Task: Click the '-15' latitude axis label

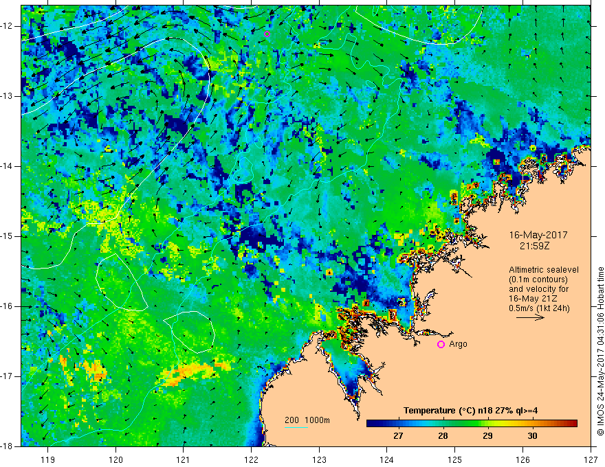Action: click(x=7, y=236)
